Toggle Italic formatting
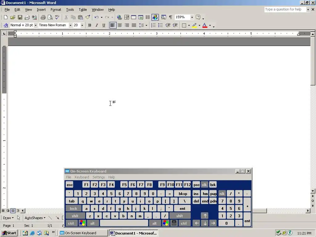This screenshot has width=316, height=237. (x=97, y=25)
